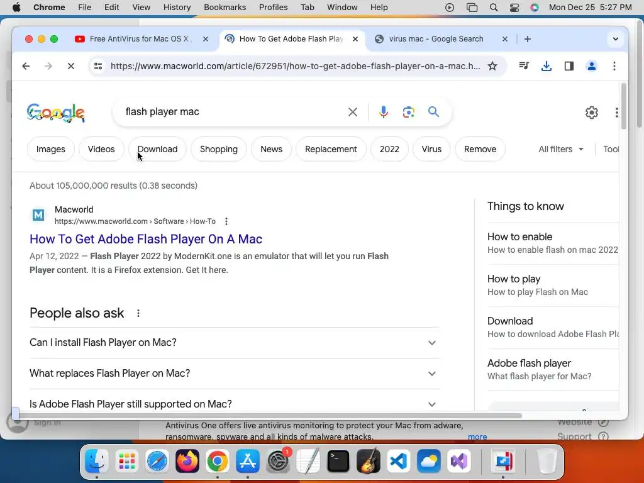Image resolution: width=644 pixels, height=483 pixels.
Task: Launch Safari from the dock
Action: click(x=157, y=461)
